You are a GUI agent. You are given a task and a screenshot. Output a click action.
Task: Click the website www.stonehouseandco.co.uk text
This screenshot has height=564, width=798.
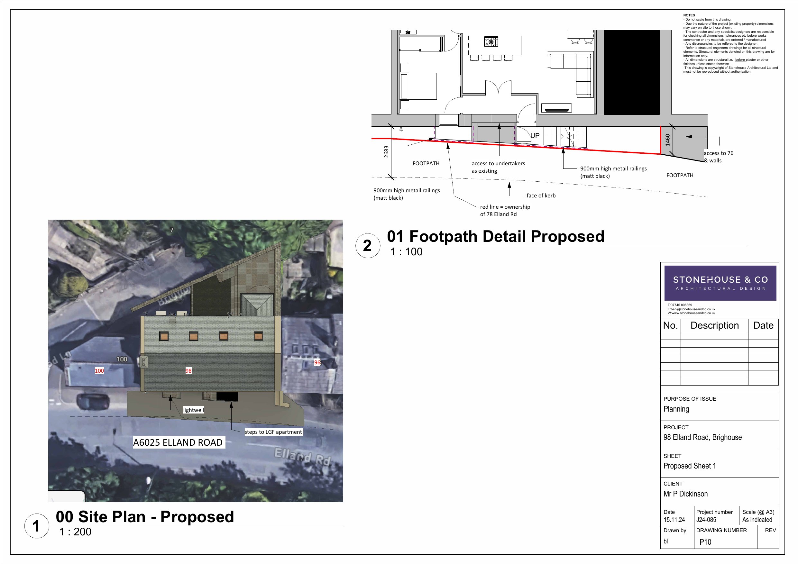pos(691,313)
